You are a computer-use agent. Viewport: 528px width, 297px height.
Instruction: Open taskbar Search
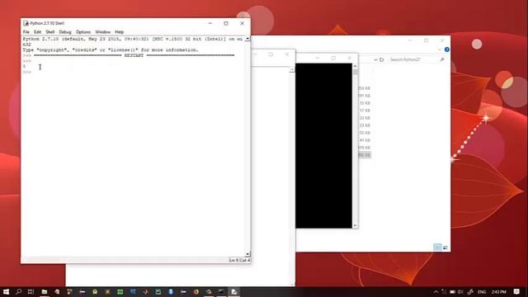click(18, 291)
